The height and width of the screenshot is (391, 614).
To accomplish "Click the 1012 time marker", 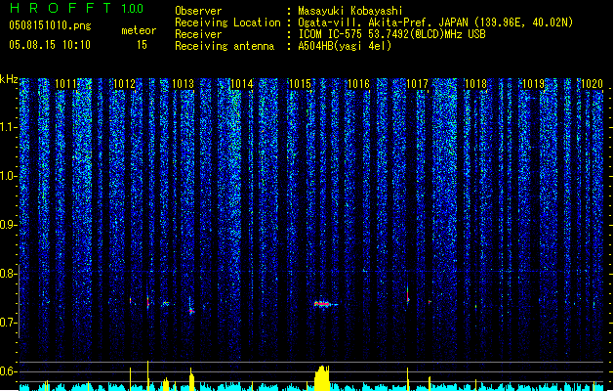I will (124, 84).
